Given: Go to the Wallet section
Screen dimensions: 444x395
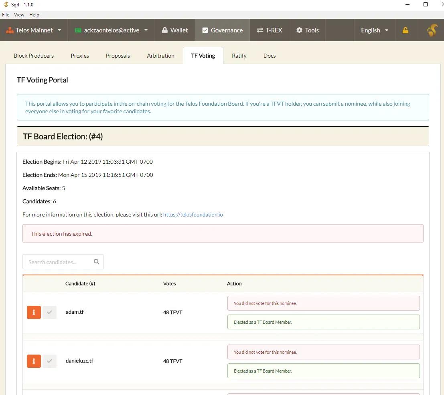Looking at the screenshot, I should (x=175, y=30).
